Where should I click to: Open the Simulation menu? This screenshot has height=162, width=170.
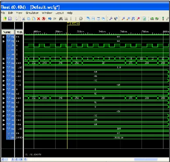tap(32, 13)
